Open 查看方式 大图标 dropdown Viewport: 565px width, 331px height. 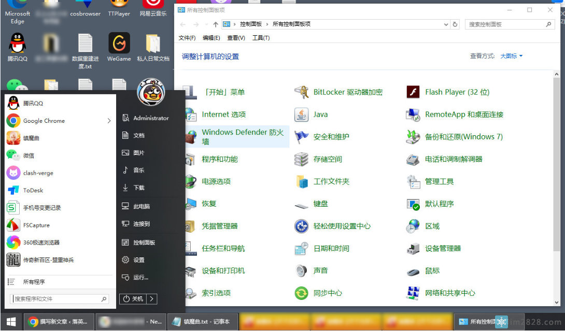511,56
